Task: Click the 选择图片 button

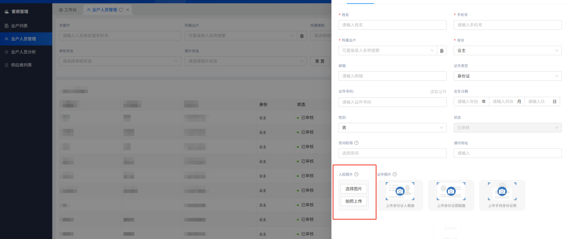Action: 354,189
